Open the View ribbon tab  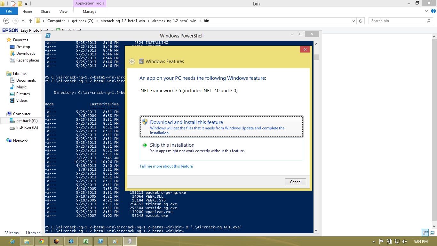click(63, 12)
